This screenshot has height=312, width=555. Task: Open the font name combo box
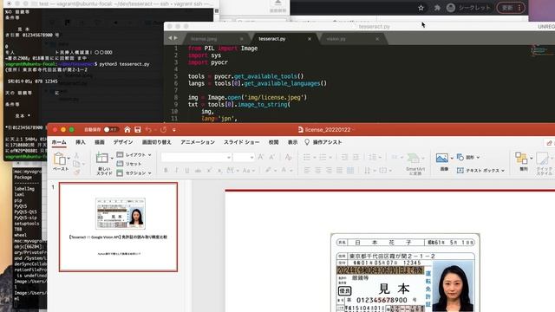tap(196, 157)
